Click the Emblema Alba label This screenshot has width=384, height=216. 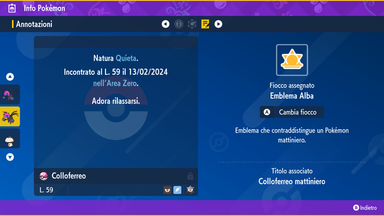click(x=292, y=96)
